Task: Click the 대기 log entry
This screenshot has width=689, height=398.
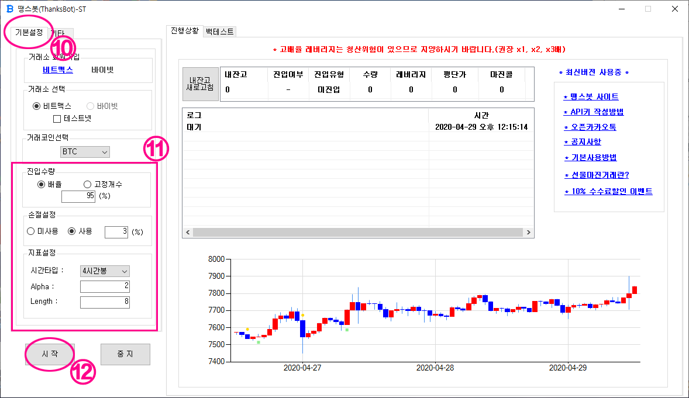Action: (x=194, y=127)
